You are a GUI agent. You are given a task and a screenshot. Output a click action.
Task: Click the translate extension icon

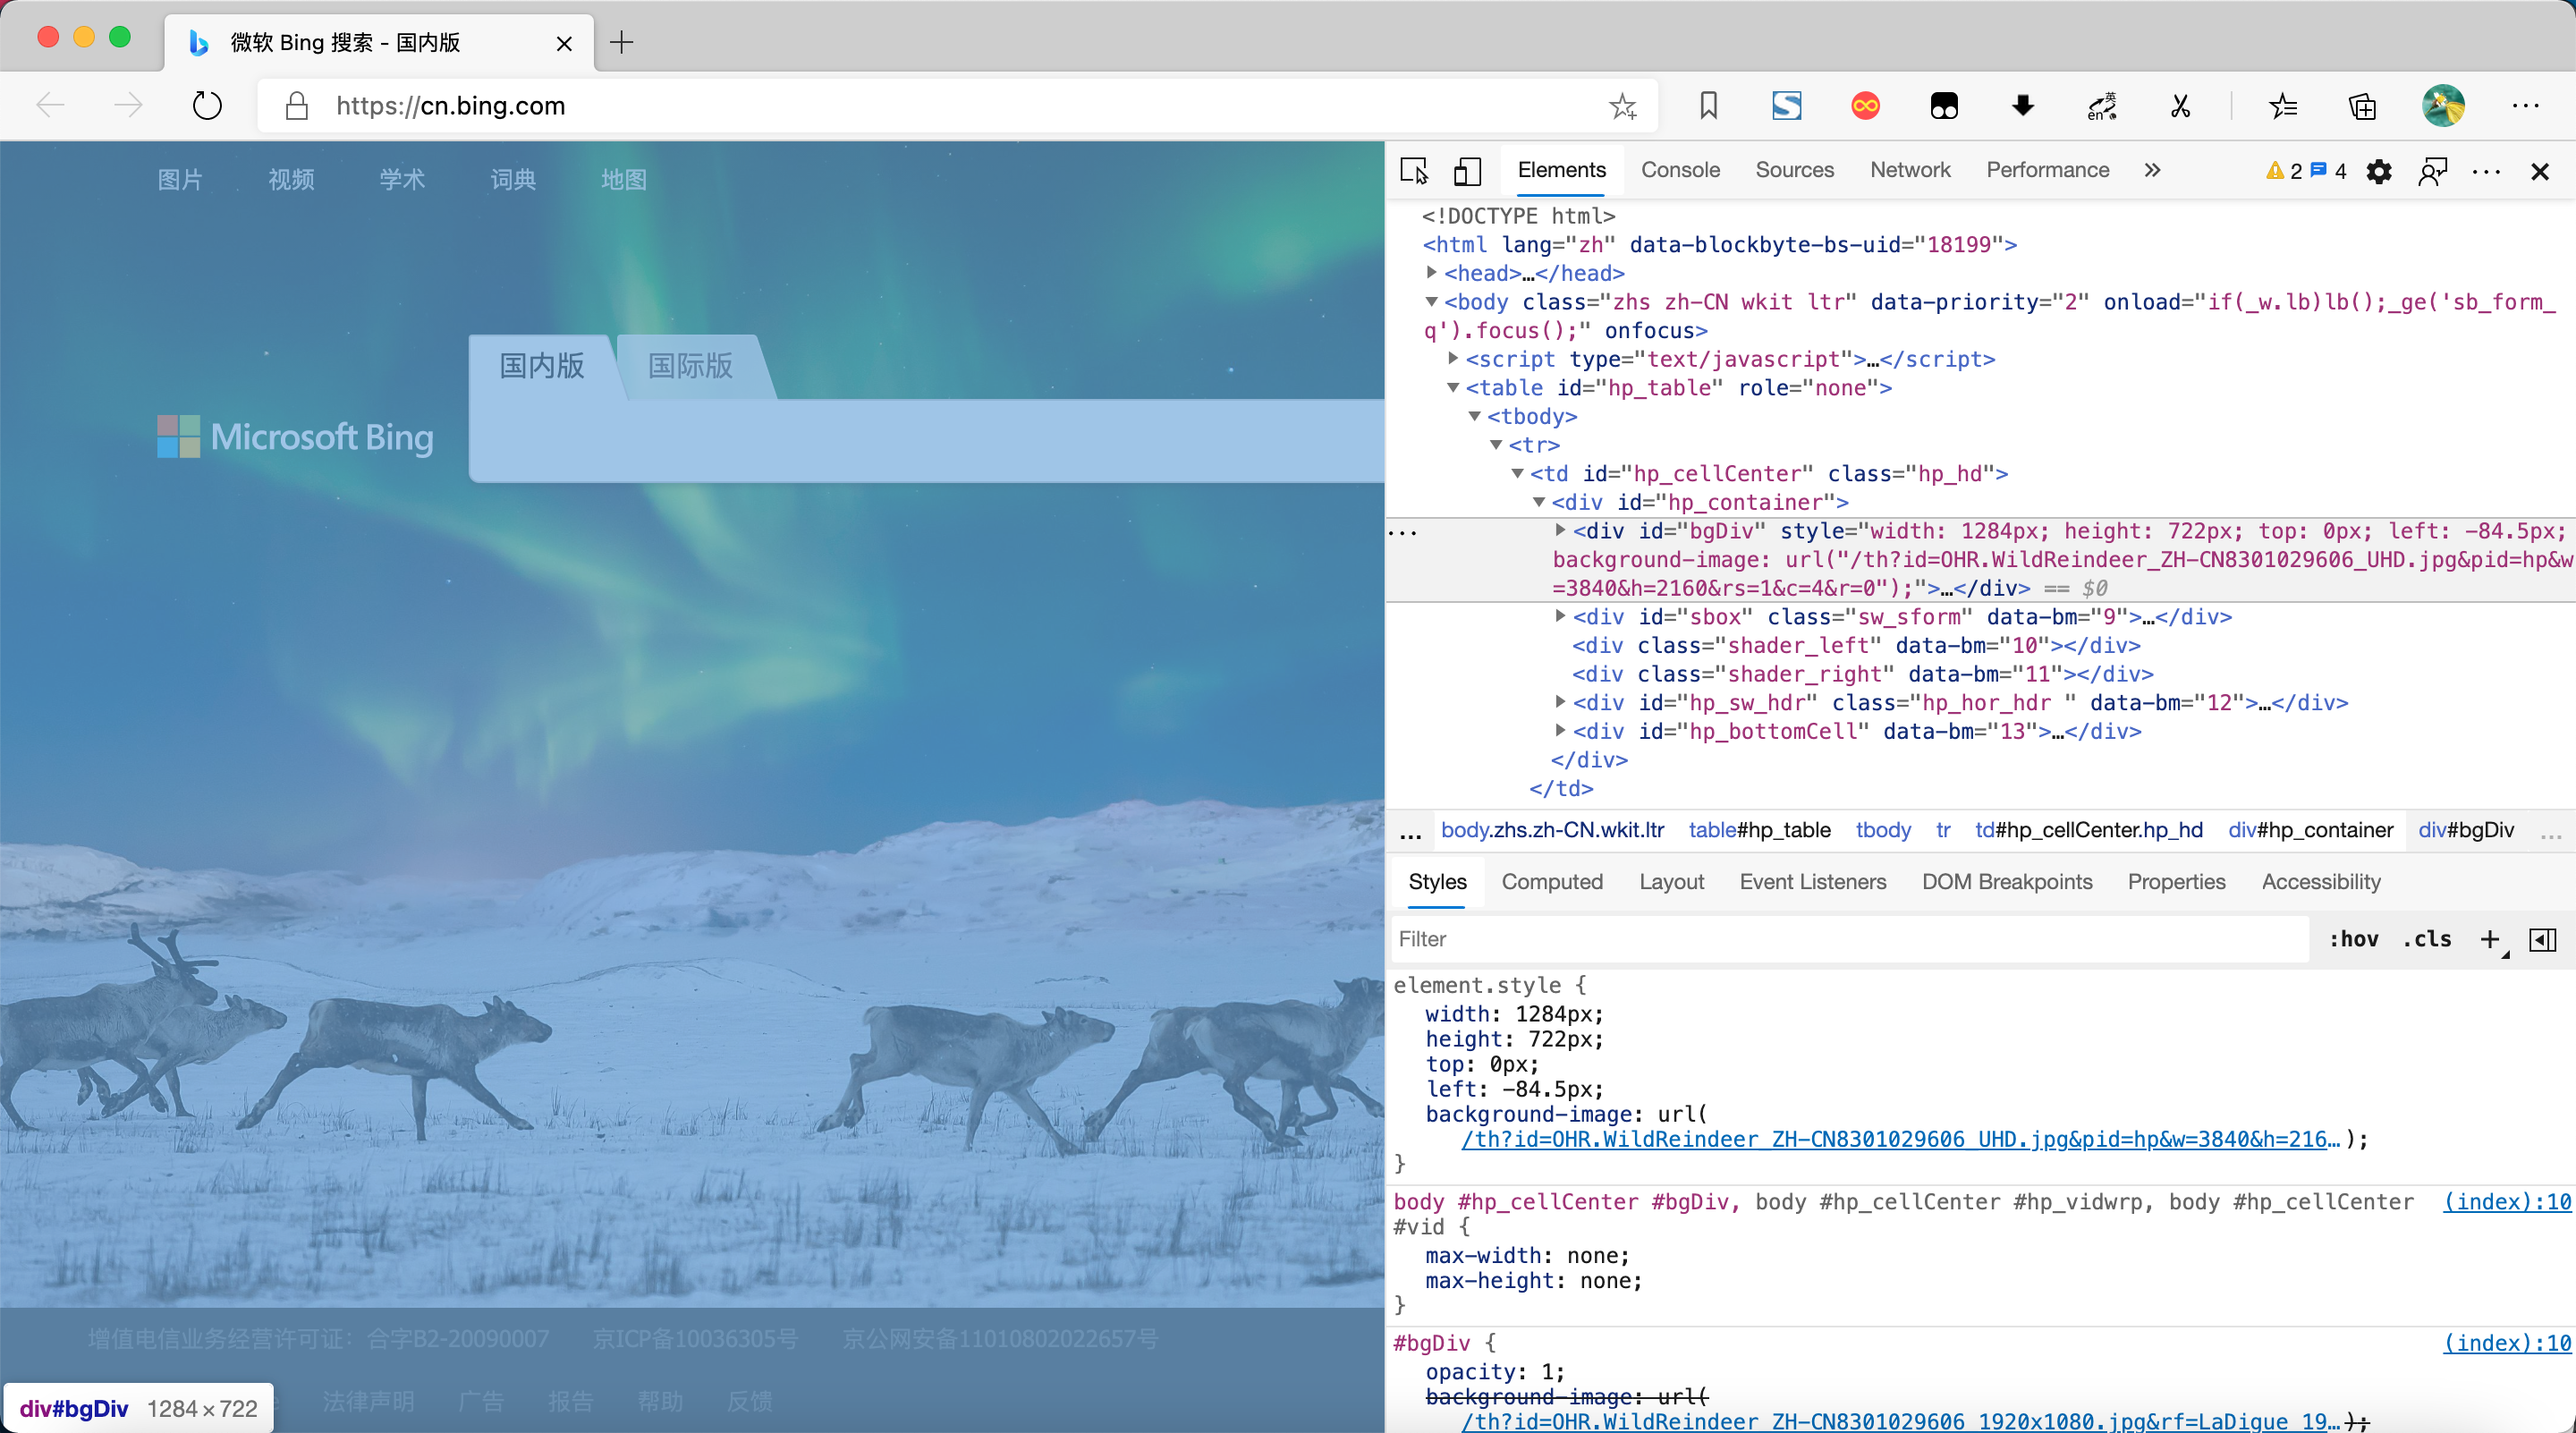2102,106
